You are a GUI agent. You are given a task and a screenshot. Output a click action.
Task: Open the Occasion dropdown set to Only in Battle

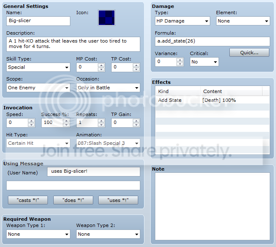pyautogui.click(x=108, y=88)
